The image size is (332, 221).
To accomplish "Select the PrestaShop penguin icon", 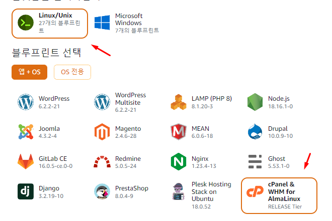I will [x=102, y=191].
